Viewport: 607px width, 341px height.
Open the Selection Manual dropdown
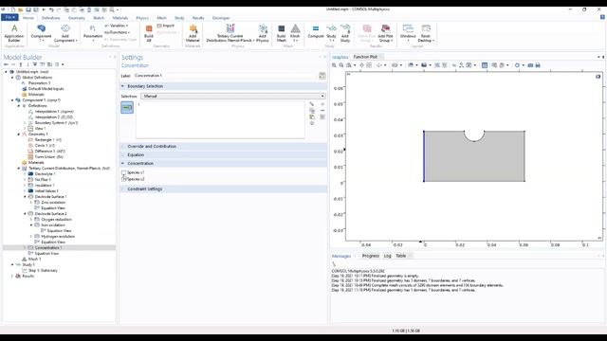233,96
